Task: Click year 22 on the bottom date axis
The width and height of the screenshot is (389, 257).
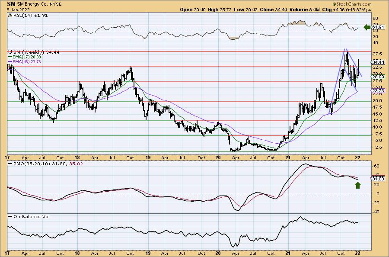Action: point(357,253)
